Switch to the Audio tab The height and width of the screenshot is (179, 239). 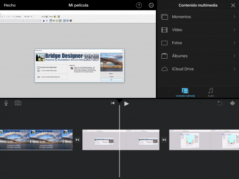pos(211,93)
